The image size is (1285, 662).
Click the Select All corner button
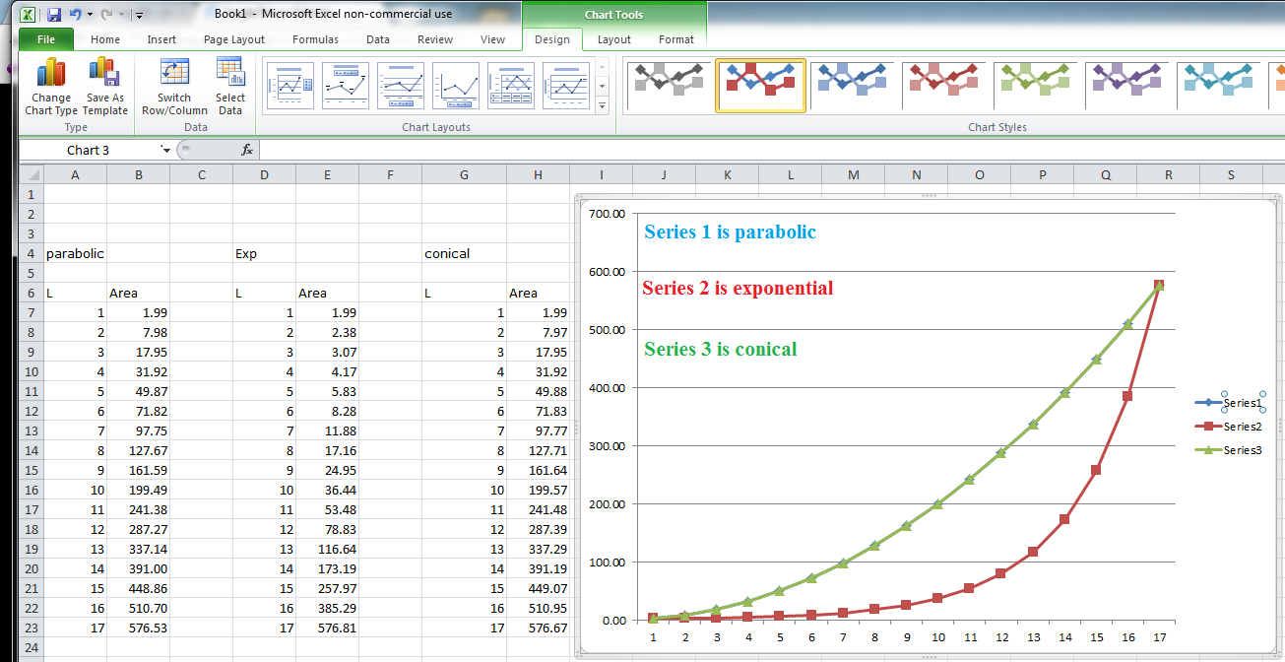[x=32, y=174]
